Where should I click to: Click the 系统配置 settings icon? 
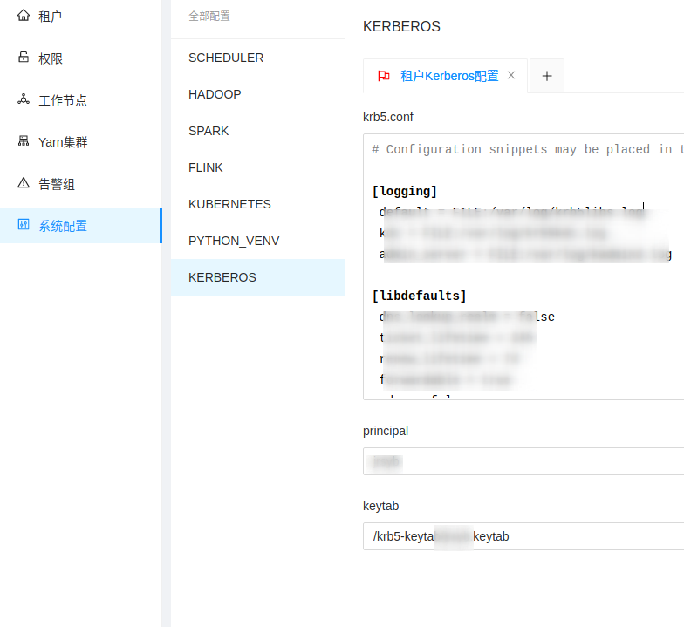point(24,225)
